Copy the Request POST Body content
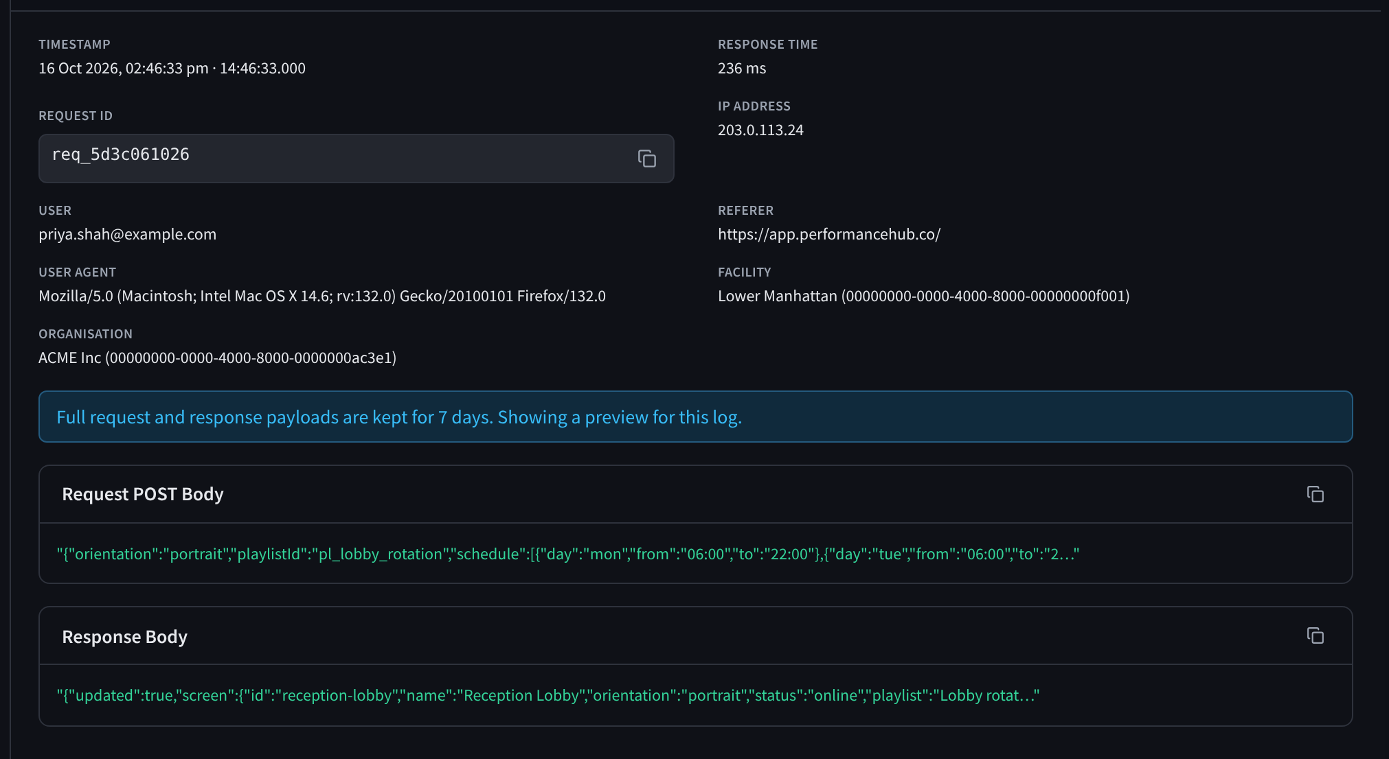This screenshot has height=759, width=1389. [1315, 494]
